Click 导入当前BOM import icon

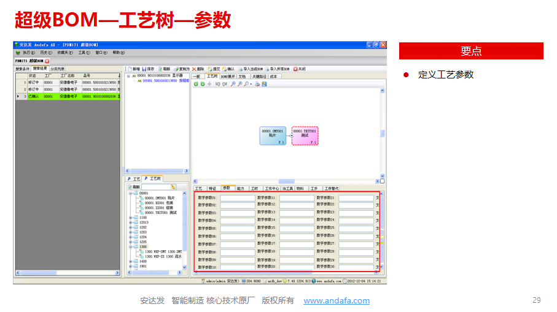tap(241, 69)
